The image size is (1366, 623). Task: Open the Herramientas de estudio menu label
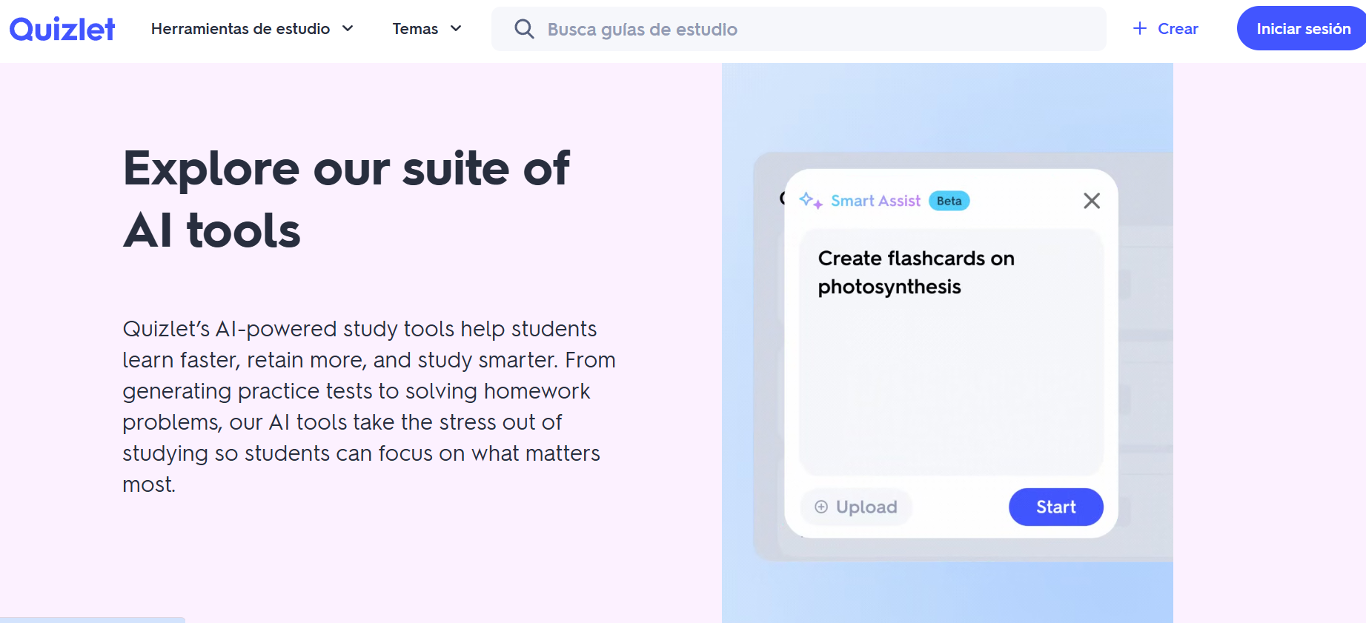click(x=240, y=29)
